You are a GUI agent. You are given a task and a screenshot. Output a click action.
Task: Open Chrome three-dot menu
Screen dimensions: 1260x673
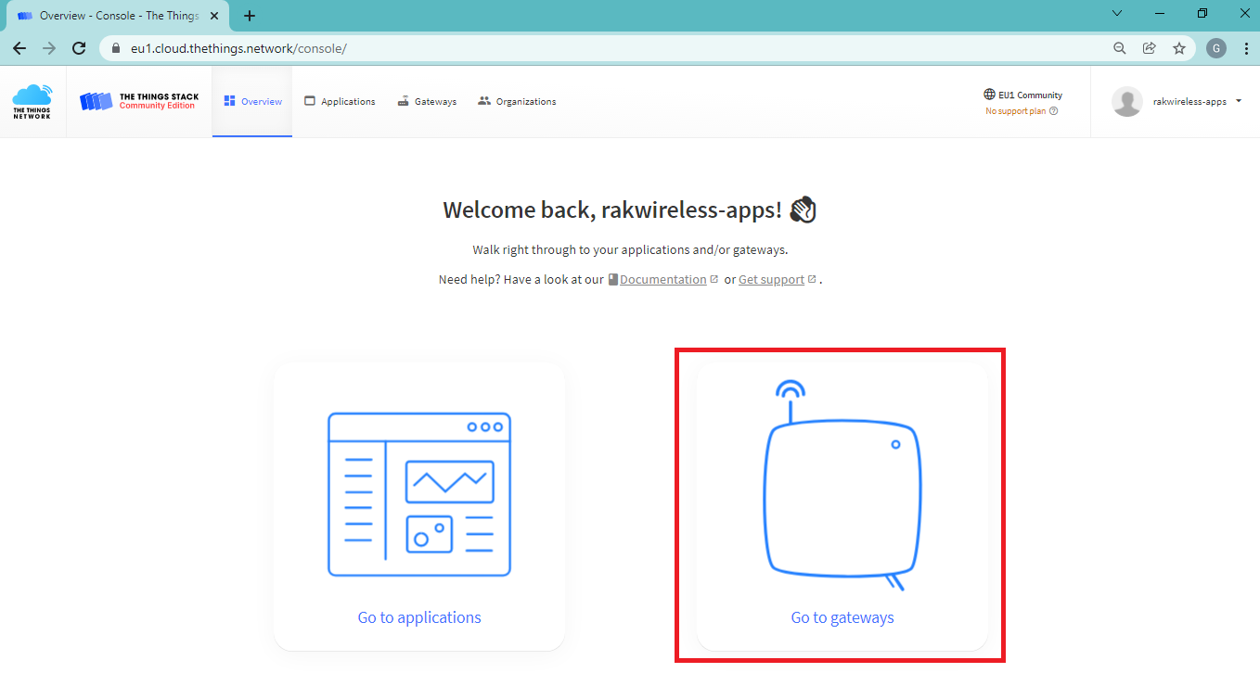point(1245,48)
